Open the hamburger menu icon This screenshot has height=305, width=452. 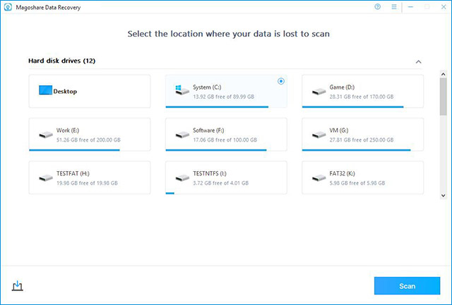[394, 7]
